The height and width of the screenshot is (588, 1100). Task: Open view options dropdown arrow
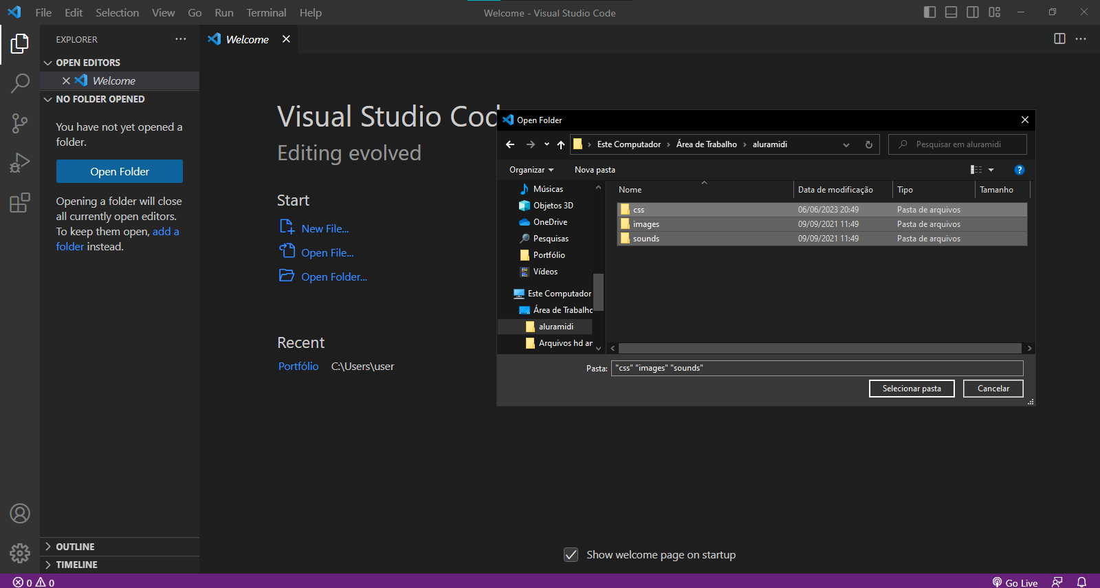click(991, 170)
